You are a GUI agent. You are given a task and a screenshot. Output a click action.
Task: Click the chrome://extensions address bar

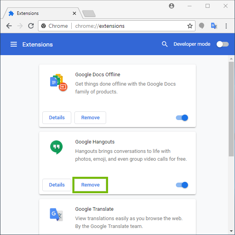point(117,26)
